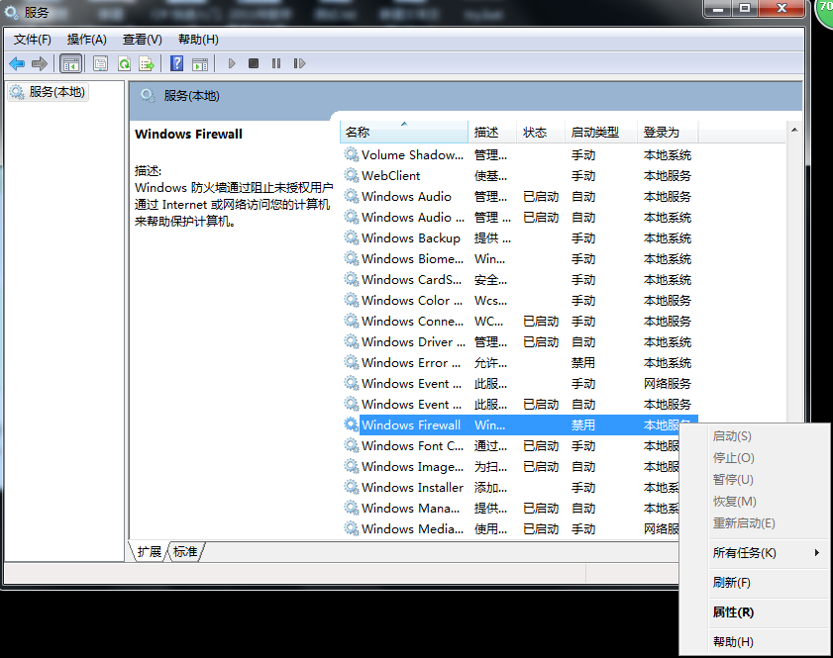Image resolution: width=833 pixels, height=658 pixels.
Task: Open the 操作(A) menu
Action: 87,40
